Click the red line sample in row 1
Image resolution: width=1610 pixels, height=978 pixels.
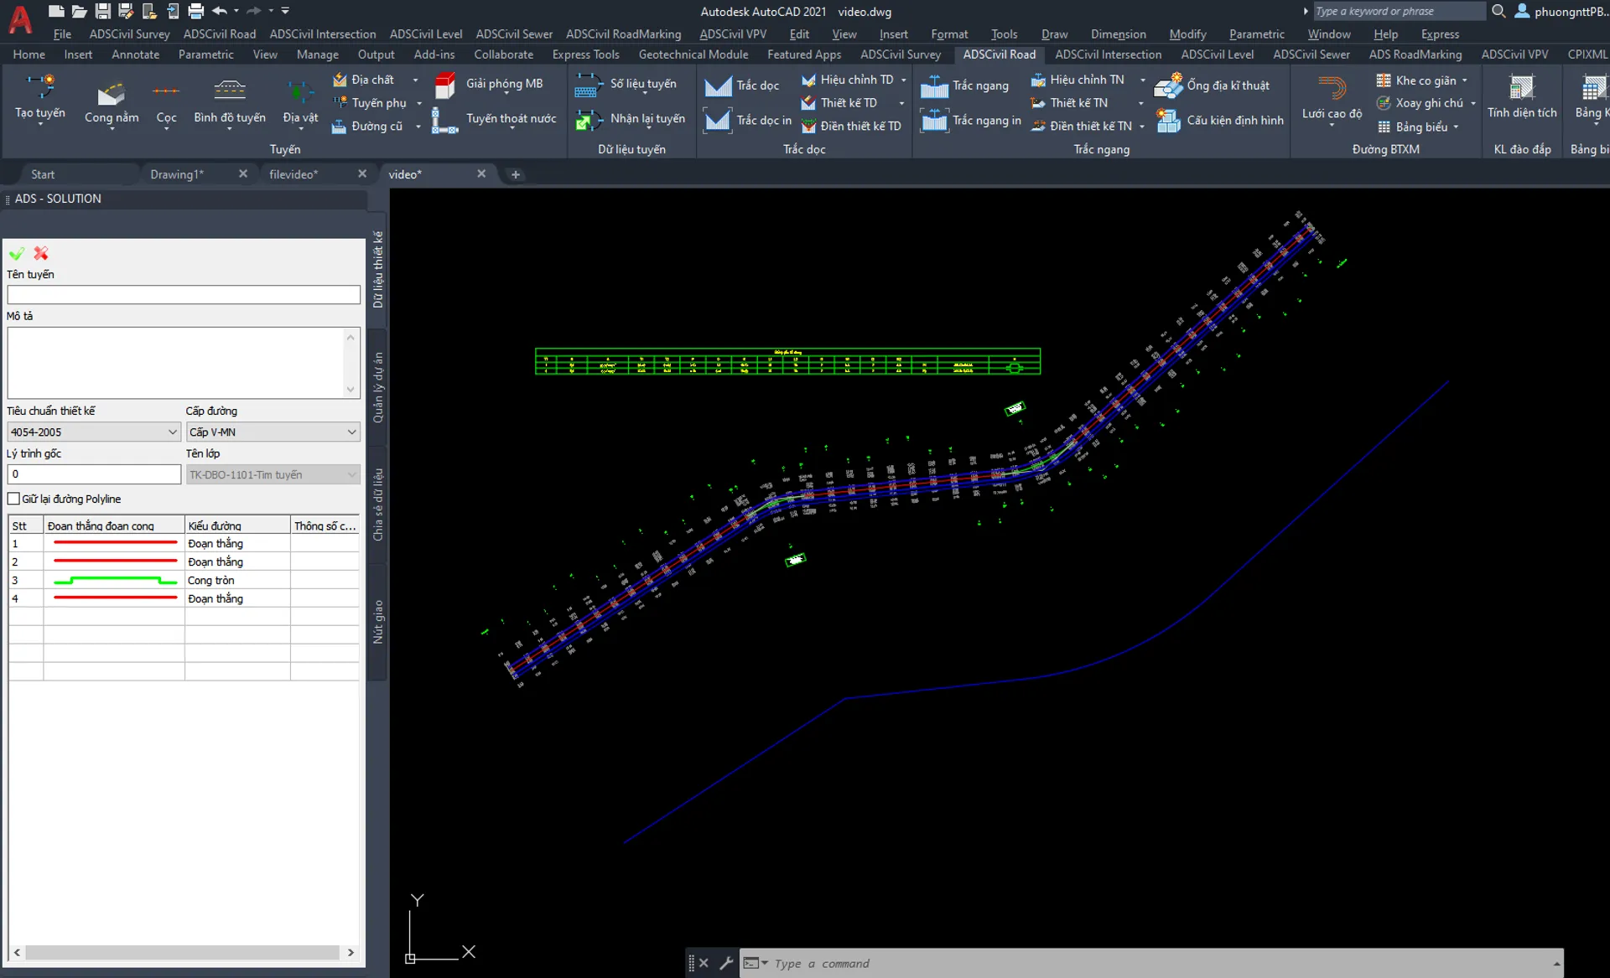click(115, 543)
